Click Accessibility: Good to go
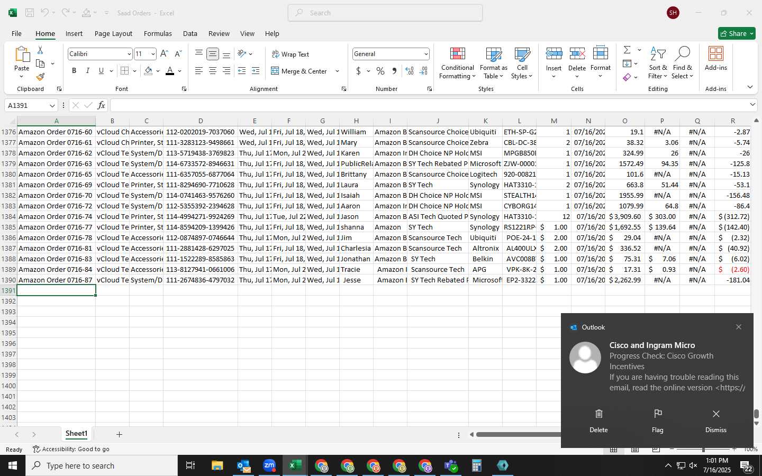 (x=71, y=449)
